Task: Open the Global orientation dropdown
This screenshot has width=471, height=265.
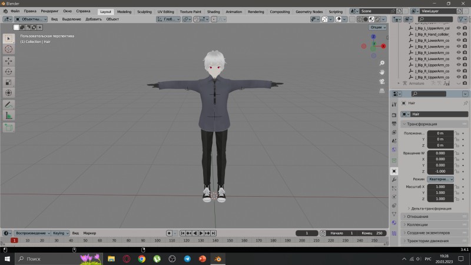Action: pos(168,19)
